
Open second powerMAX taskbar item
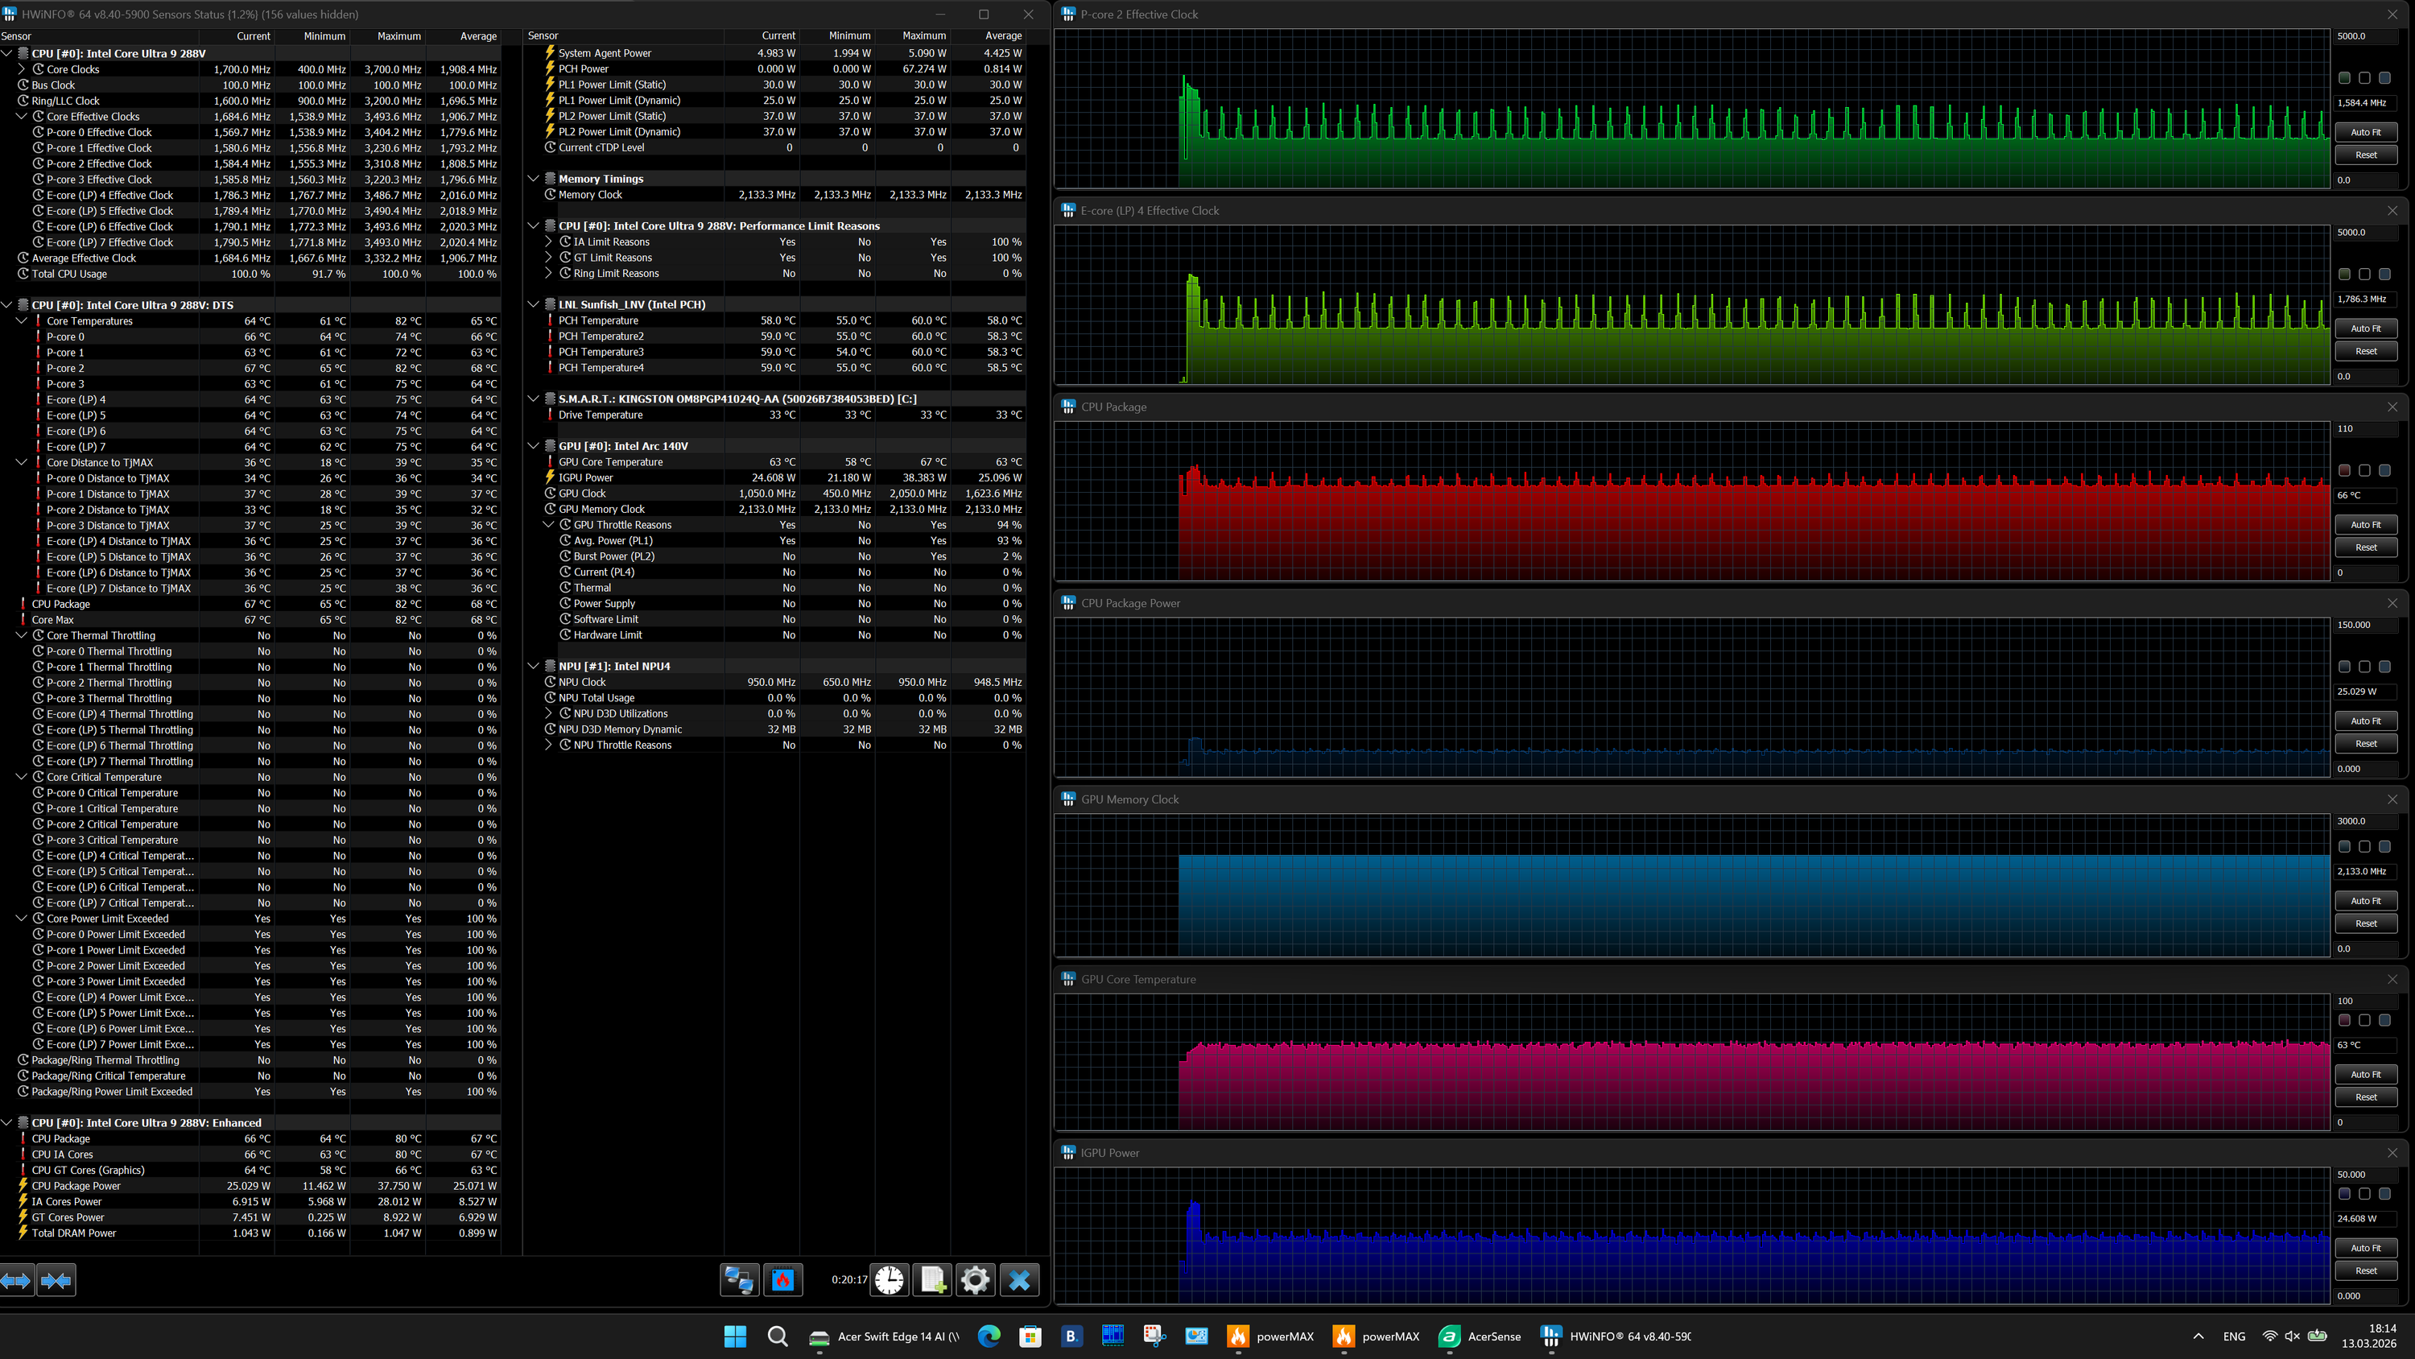tap(1377, 1336)
